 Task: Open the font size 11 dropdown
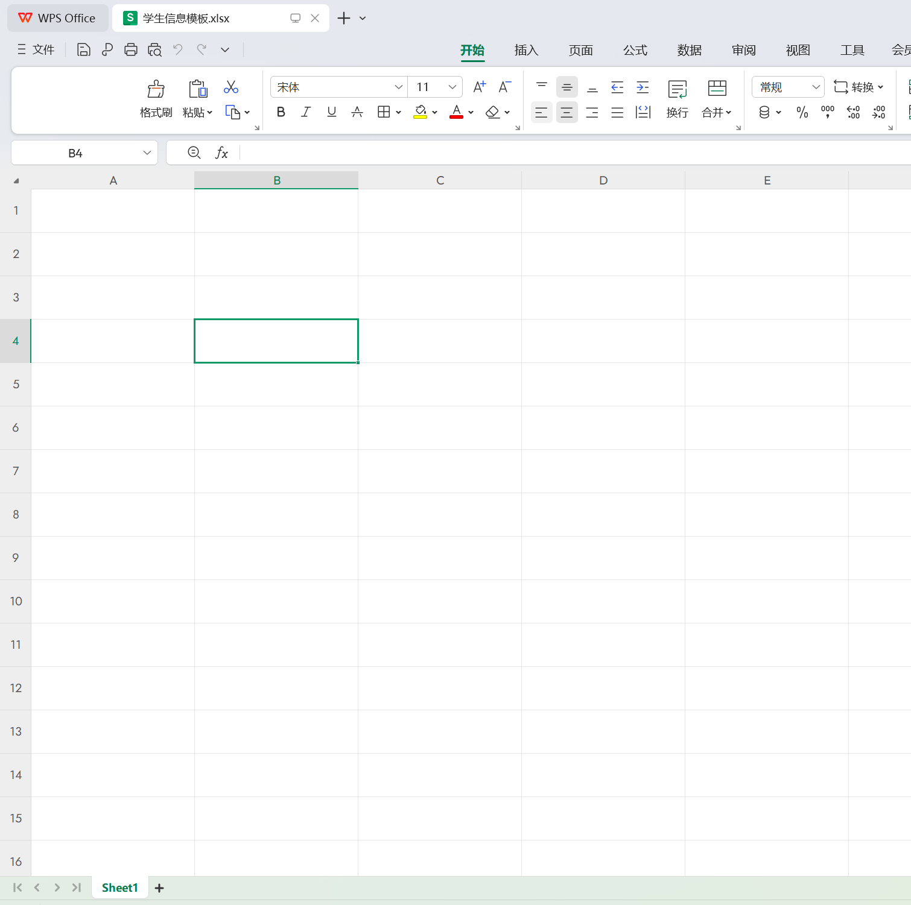click(452, 87)
